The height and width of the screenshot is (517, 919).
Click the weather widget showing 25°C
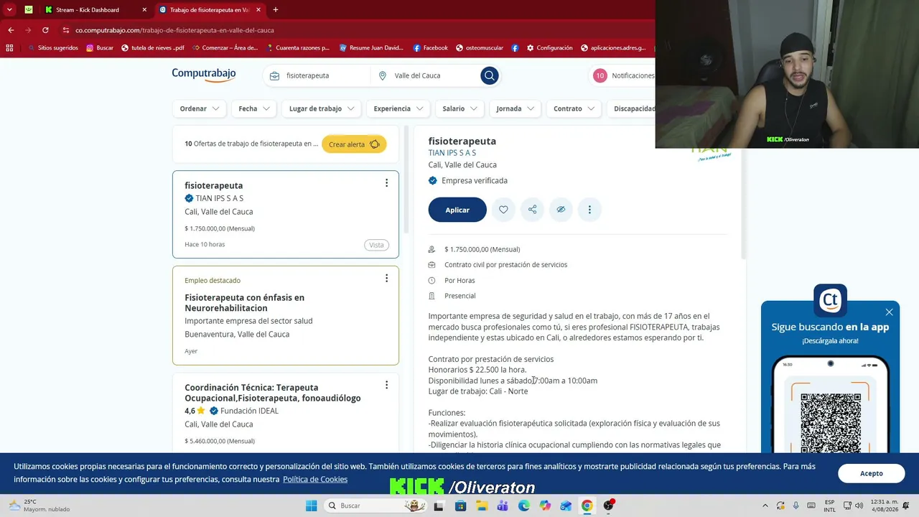pos(39,506)
